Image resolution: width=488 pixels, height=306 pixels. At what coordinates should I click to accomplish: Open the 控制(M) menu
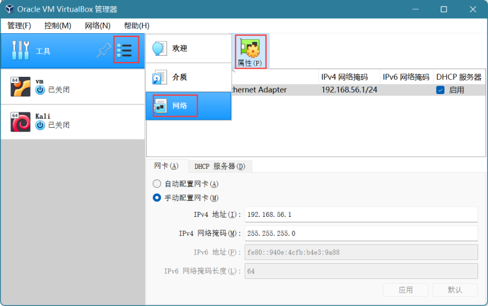(58, 26)
